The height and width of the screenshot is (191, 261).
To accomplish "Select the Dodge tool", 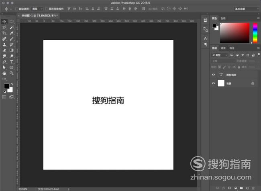I will pos(12,56).
